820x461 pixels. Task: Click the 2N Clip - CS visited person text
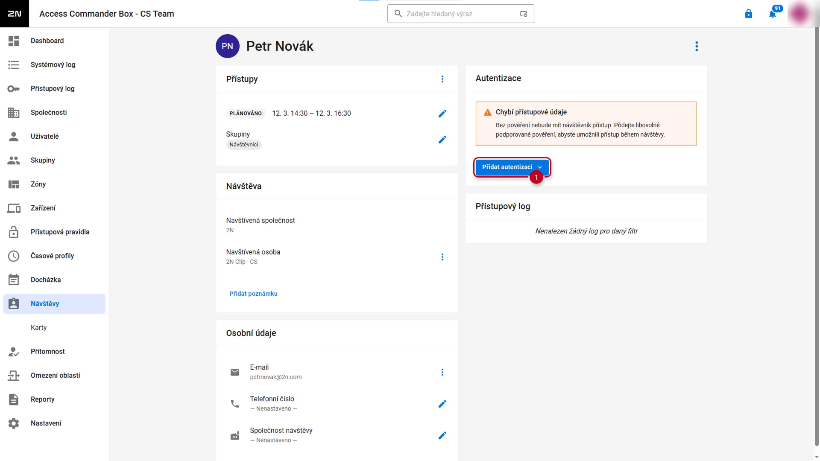tap(242, 262)
